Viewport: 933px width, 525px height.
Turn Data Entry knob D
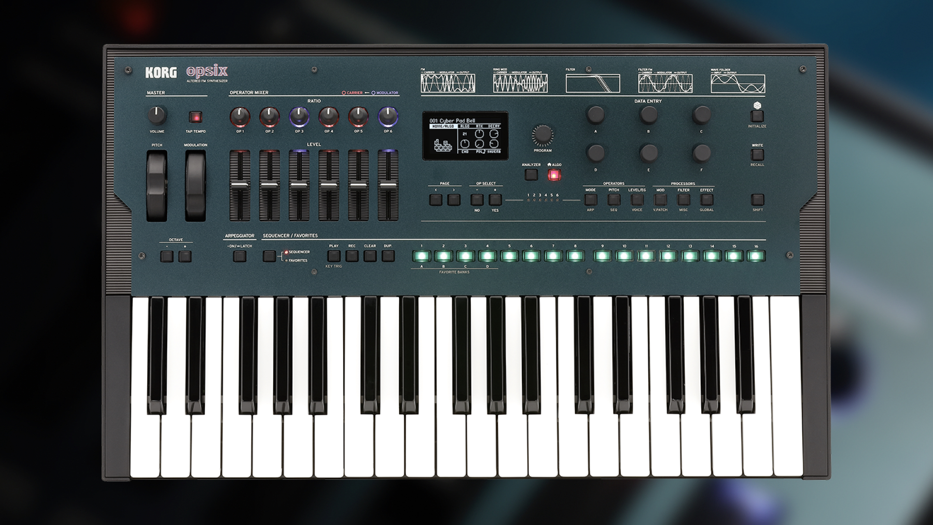596,153
